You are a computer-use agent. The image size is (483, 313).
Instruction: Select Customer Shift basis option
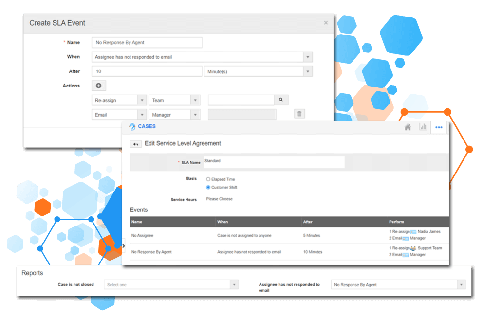(x=208, y=187)
